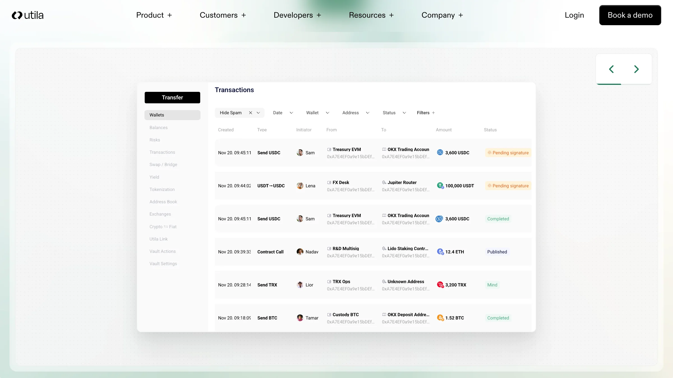Click Nadav's avatar in Contract Call row

pos(300,252)
